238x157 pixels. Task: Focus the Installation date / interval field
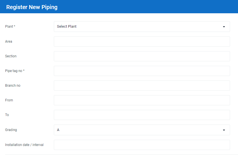(142, 145)
